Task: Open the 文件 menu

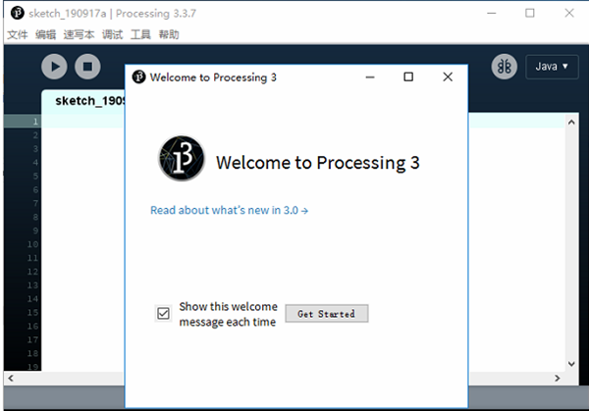Action: [x=18, y=34]
